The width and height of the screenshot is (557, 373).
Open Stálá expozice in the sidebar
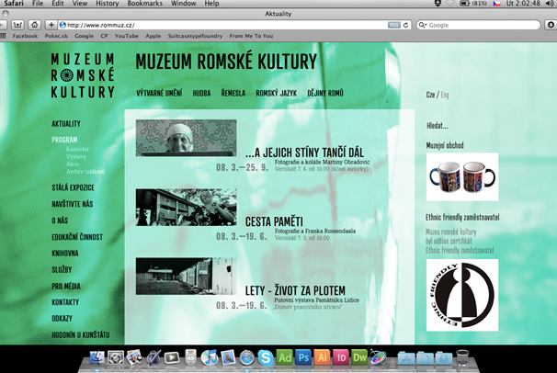pos(73,187)
